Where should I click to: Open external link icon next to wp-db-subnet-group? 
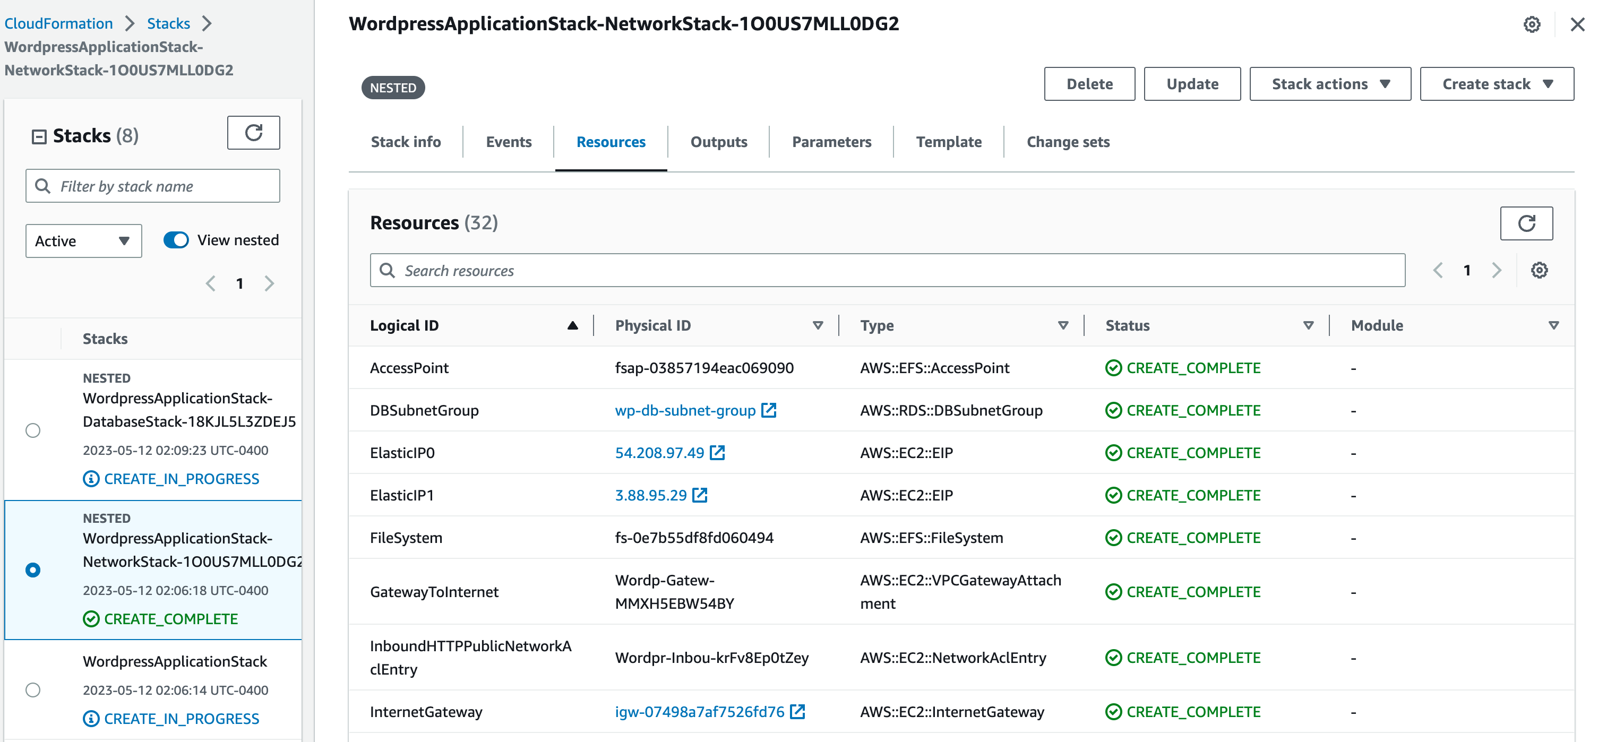tap(769, 410)
